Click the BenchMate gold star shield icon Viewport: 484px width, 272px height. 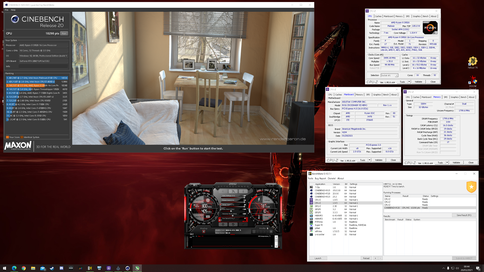coord(471,187)
